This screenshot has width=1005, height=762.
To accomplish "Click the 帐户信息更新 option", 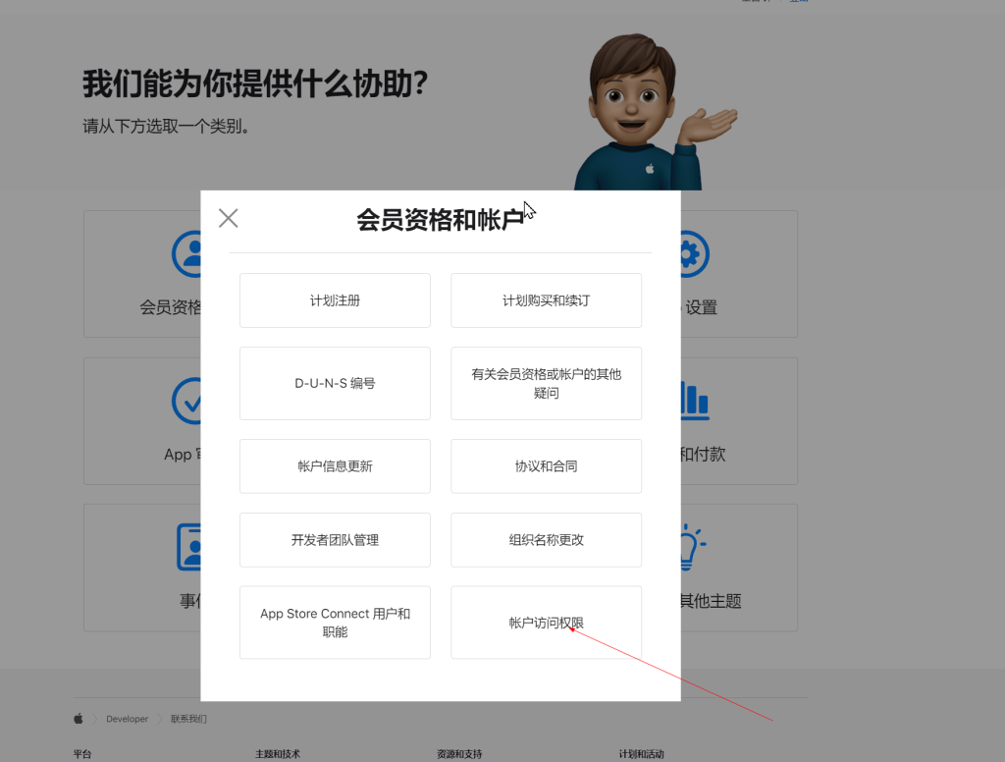I will (x=335, y=465).
